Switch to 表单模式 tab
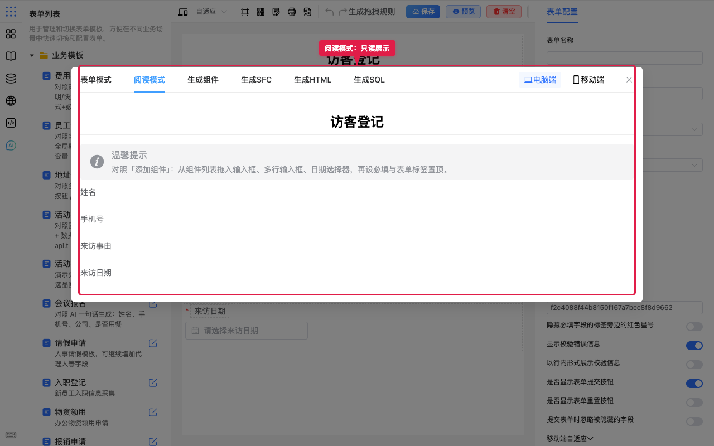714x446 pixels. click(x=96, y=80)
